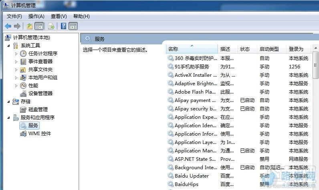Select 服务 in the left tree
319x190 pixels.
pyautogui.click(x=30, y=126)
